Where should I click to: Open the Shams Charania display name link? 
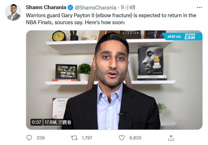click(46, 7)
